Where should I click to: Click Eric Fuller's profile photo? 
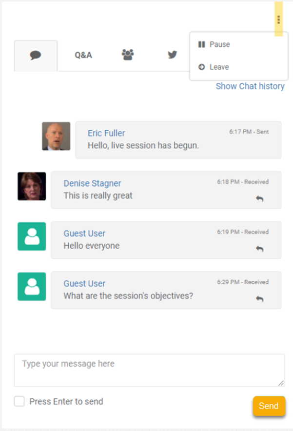pos(56,136)
